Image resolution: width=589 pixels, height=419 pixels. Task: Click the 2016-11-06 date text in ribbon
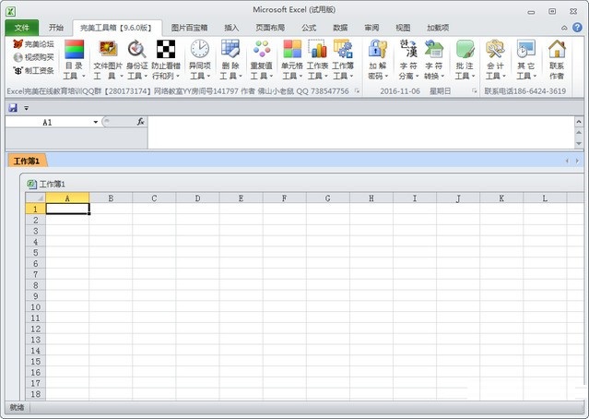pyautogui.click(x=400, y=91)
